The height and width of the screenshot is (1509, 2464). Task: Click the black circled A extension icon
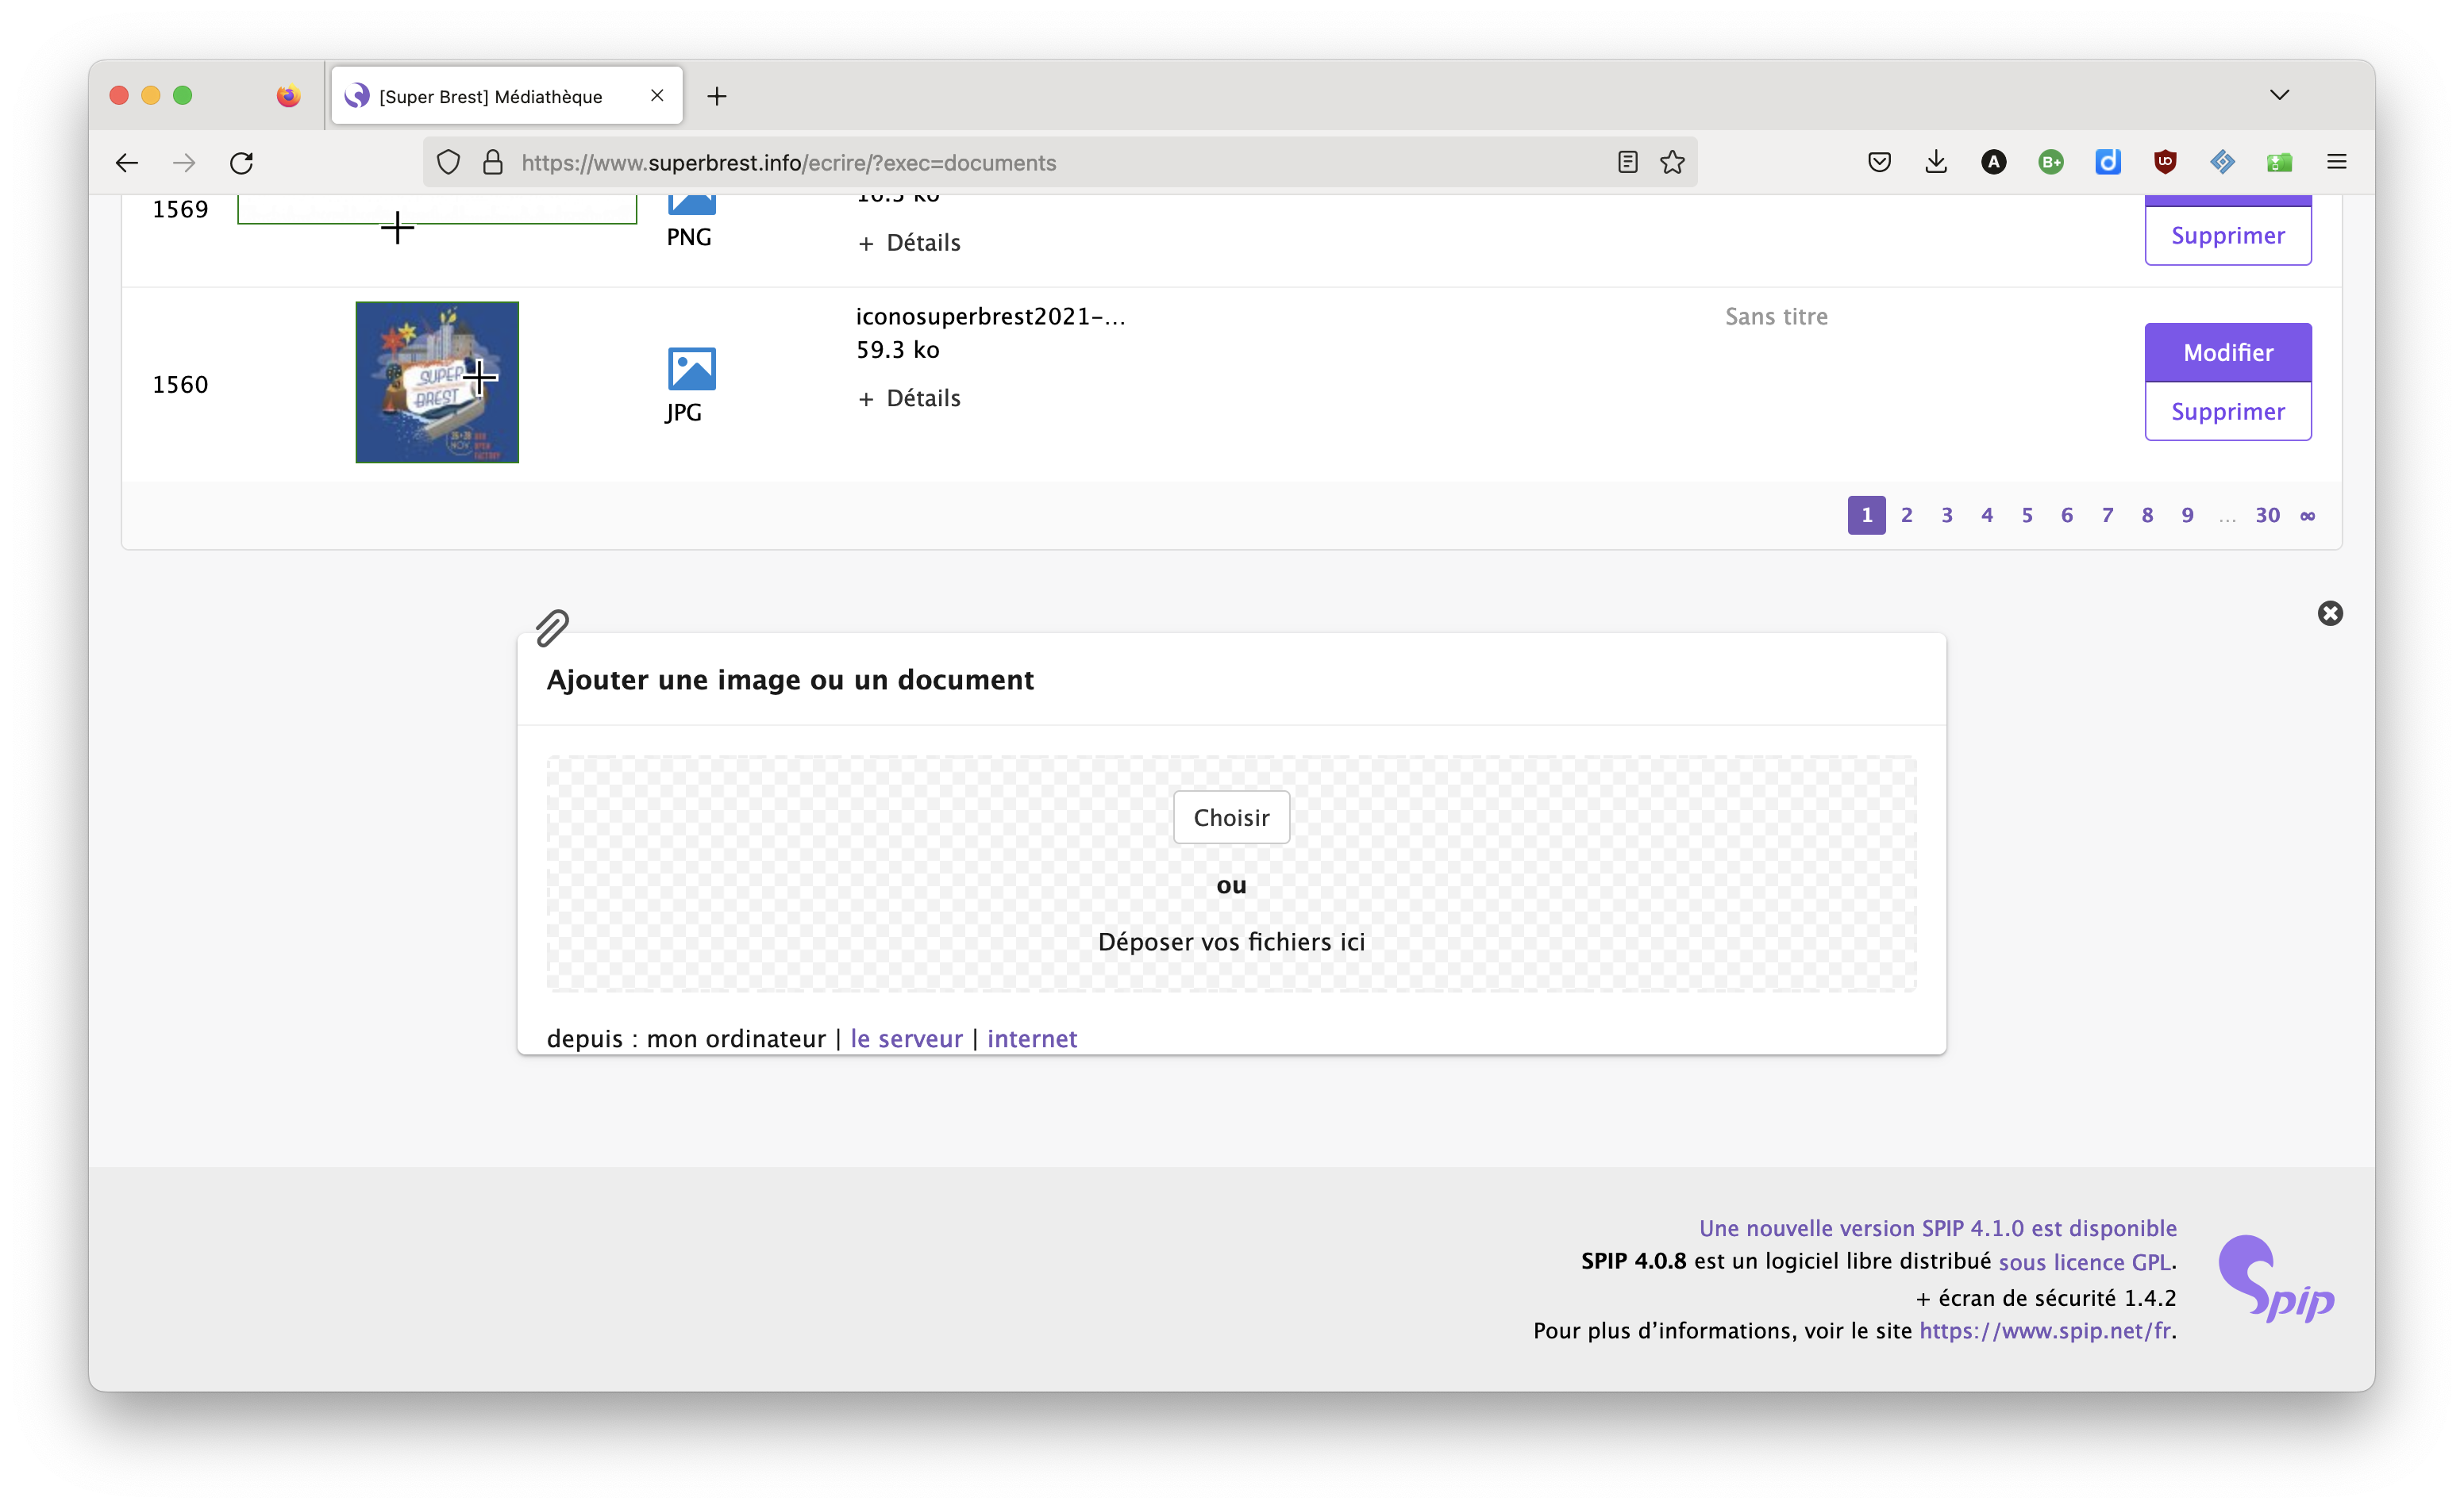click(x=1993, y=162)
